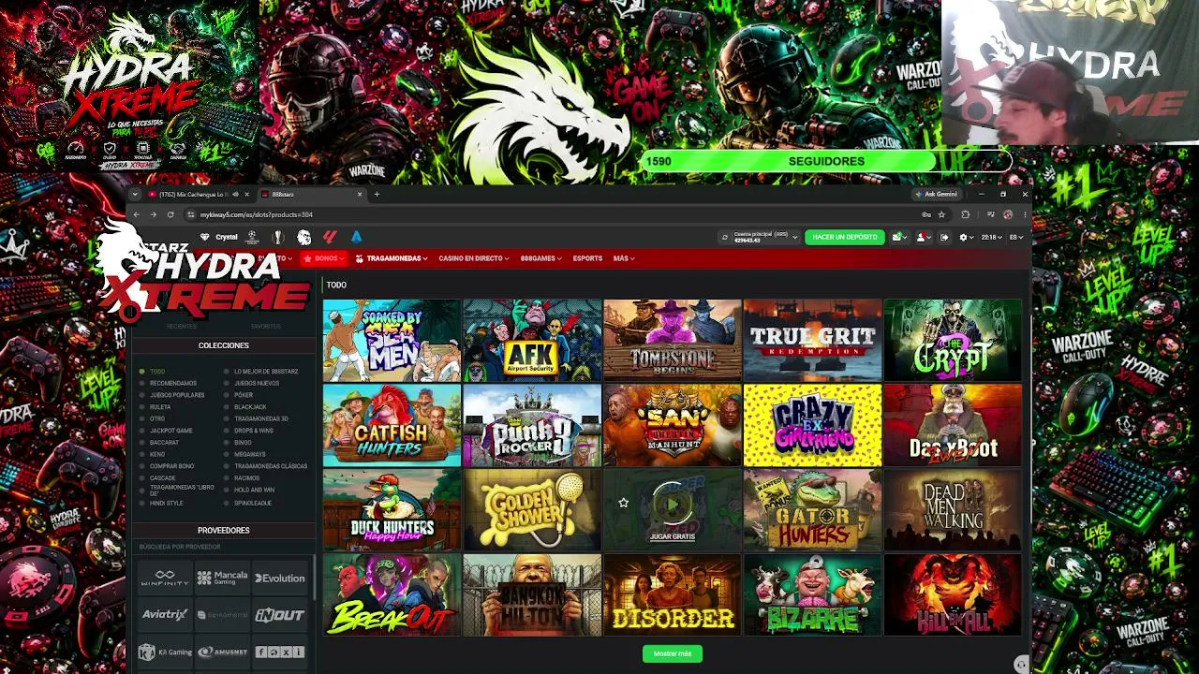The height and width of the screenshot is (674, 1199).
Task: Open the blue Serie A shortcut icon
Action: pos(356,237)
